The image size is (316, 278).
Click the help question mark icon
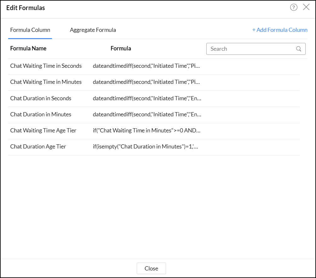[294, 8]
